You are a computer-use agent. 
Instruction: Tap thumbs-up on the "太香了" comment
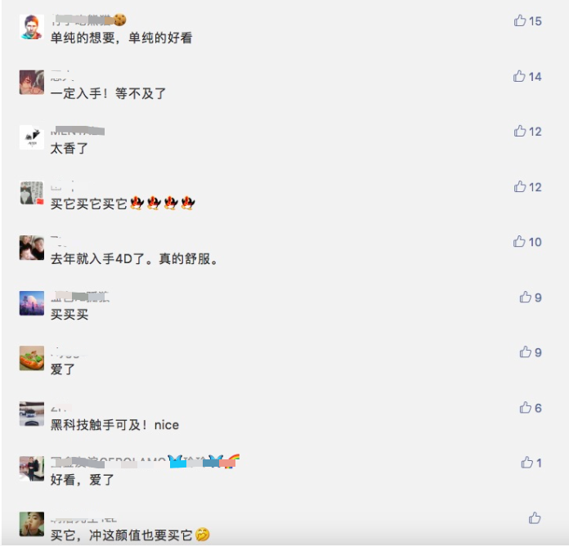520,131
